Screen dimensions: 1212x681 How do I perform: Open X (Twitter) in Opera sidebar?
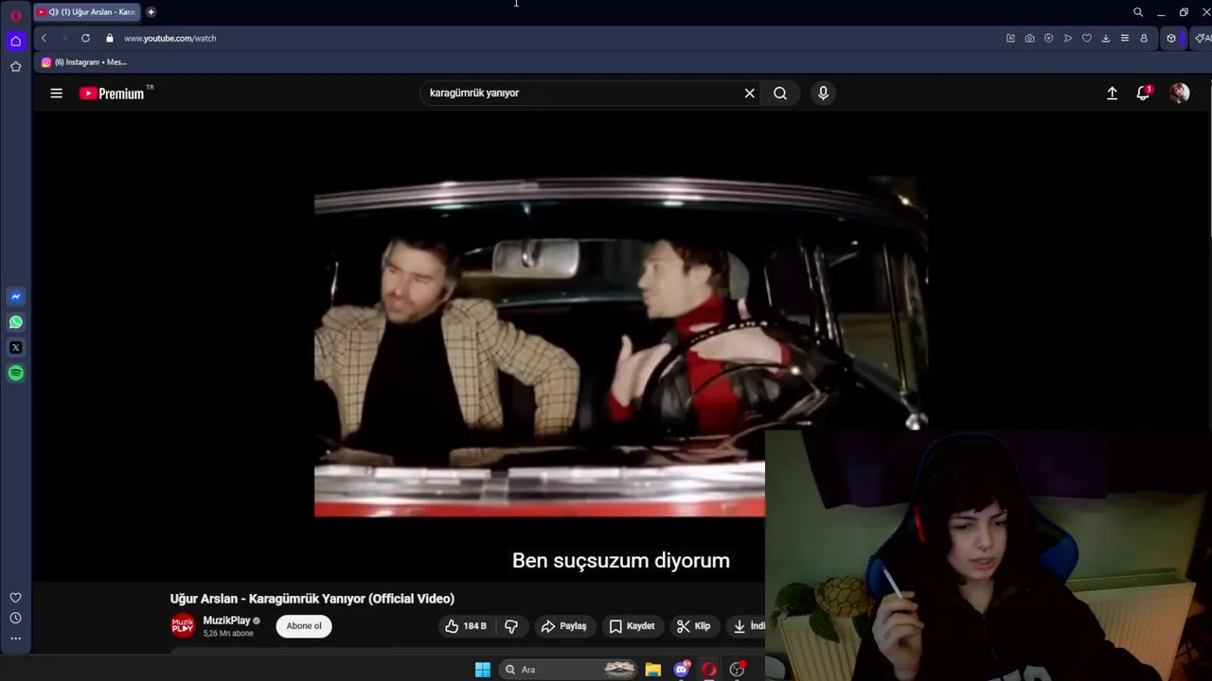pos(15,347)
